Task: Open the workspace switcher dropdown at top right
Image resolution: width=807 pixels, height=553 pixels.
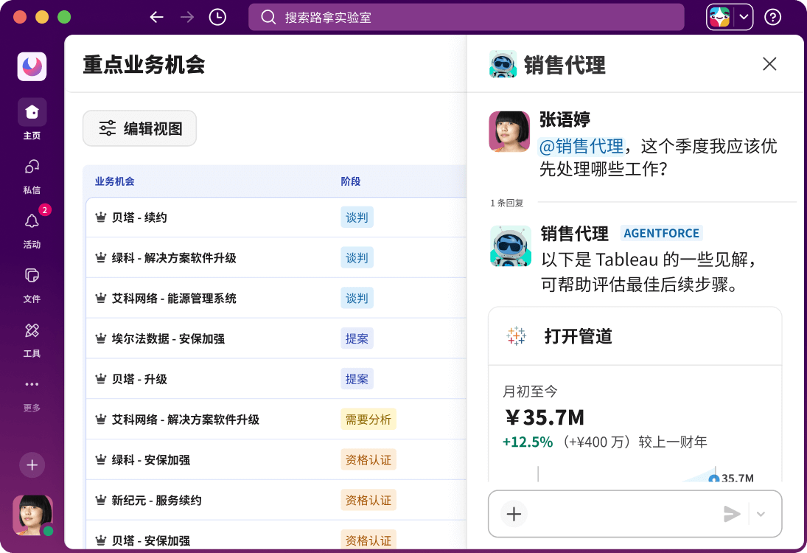Action: pyautogui.click(x=729, y=16)
